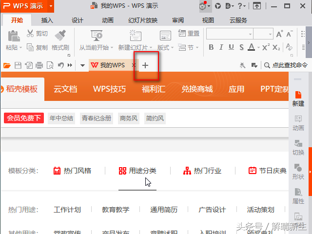Image resolution: width=312 pixels, height=234 pixels.
Task: Click the 会员免费下 red button
Action: pos(24,118)
